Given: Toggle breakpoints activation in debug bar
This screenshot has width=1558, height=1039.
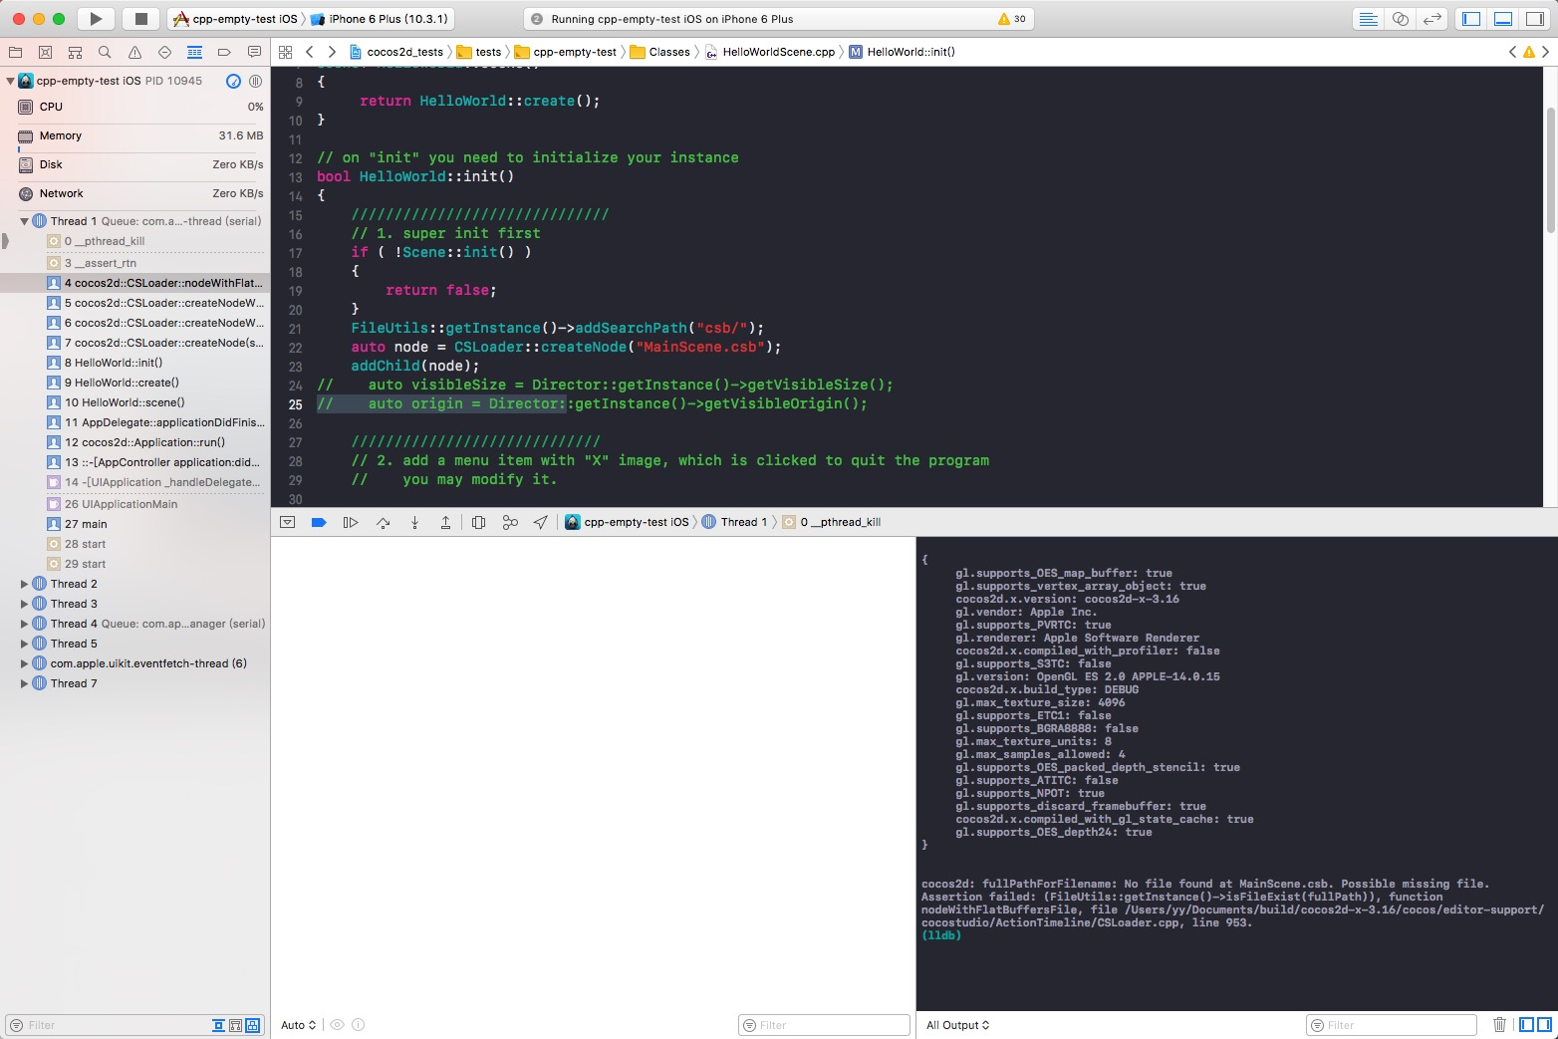Looking at the screenshot, I should (x=319, y=522).
